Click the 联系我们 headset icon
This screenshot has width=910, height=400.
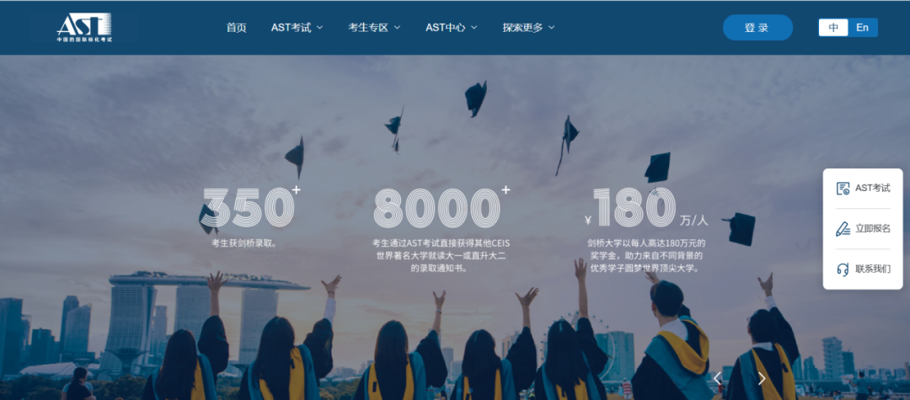tap(843, 269)
